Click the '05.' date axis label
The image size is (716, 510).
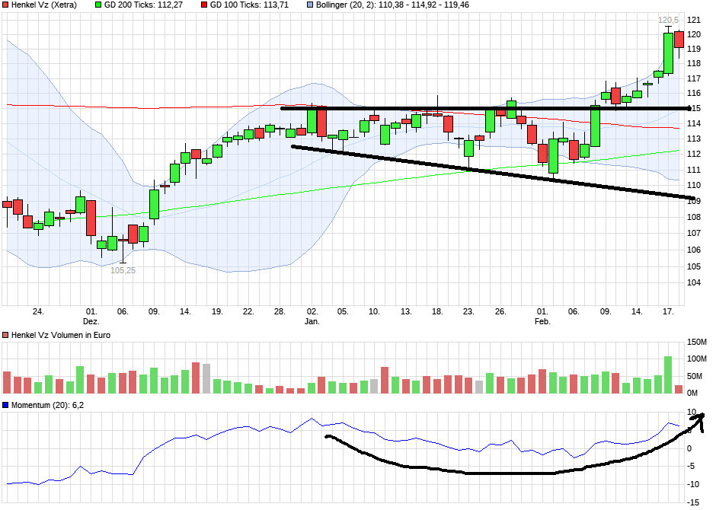click(x=343, y=311)
